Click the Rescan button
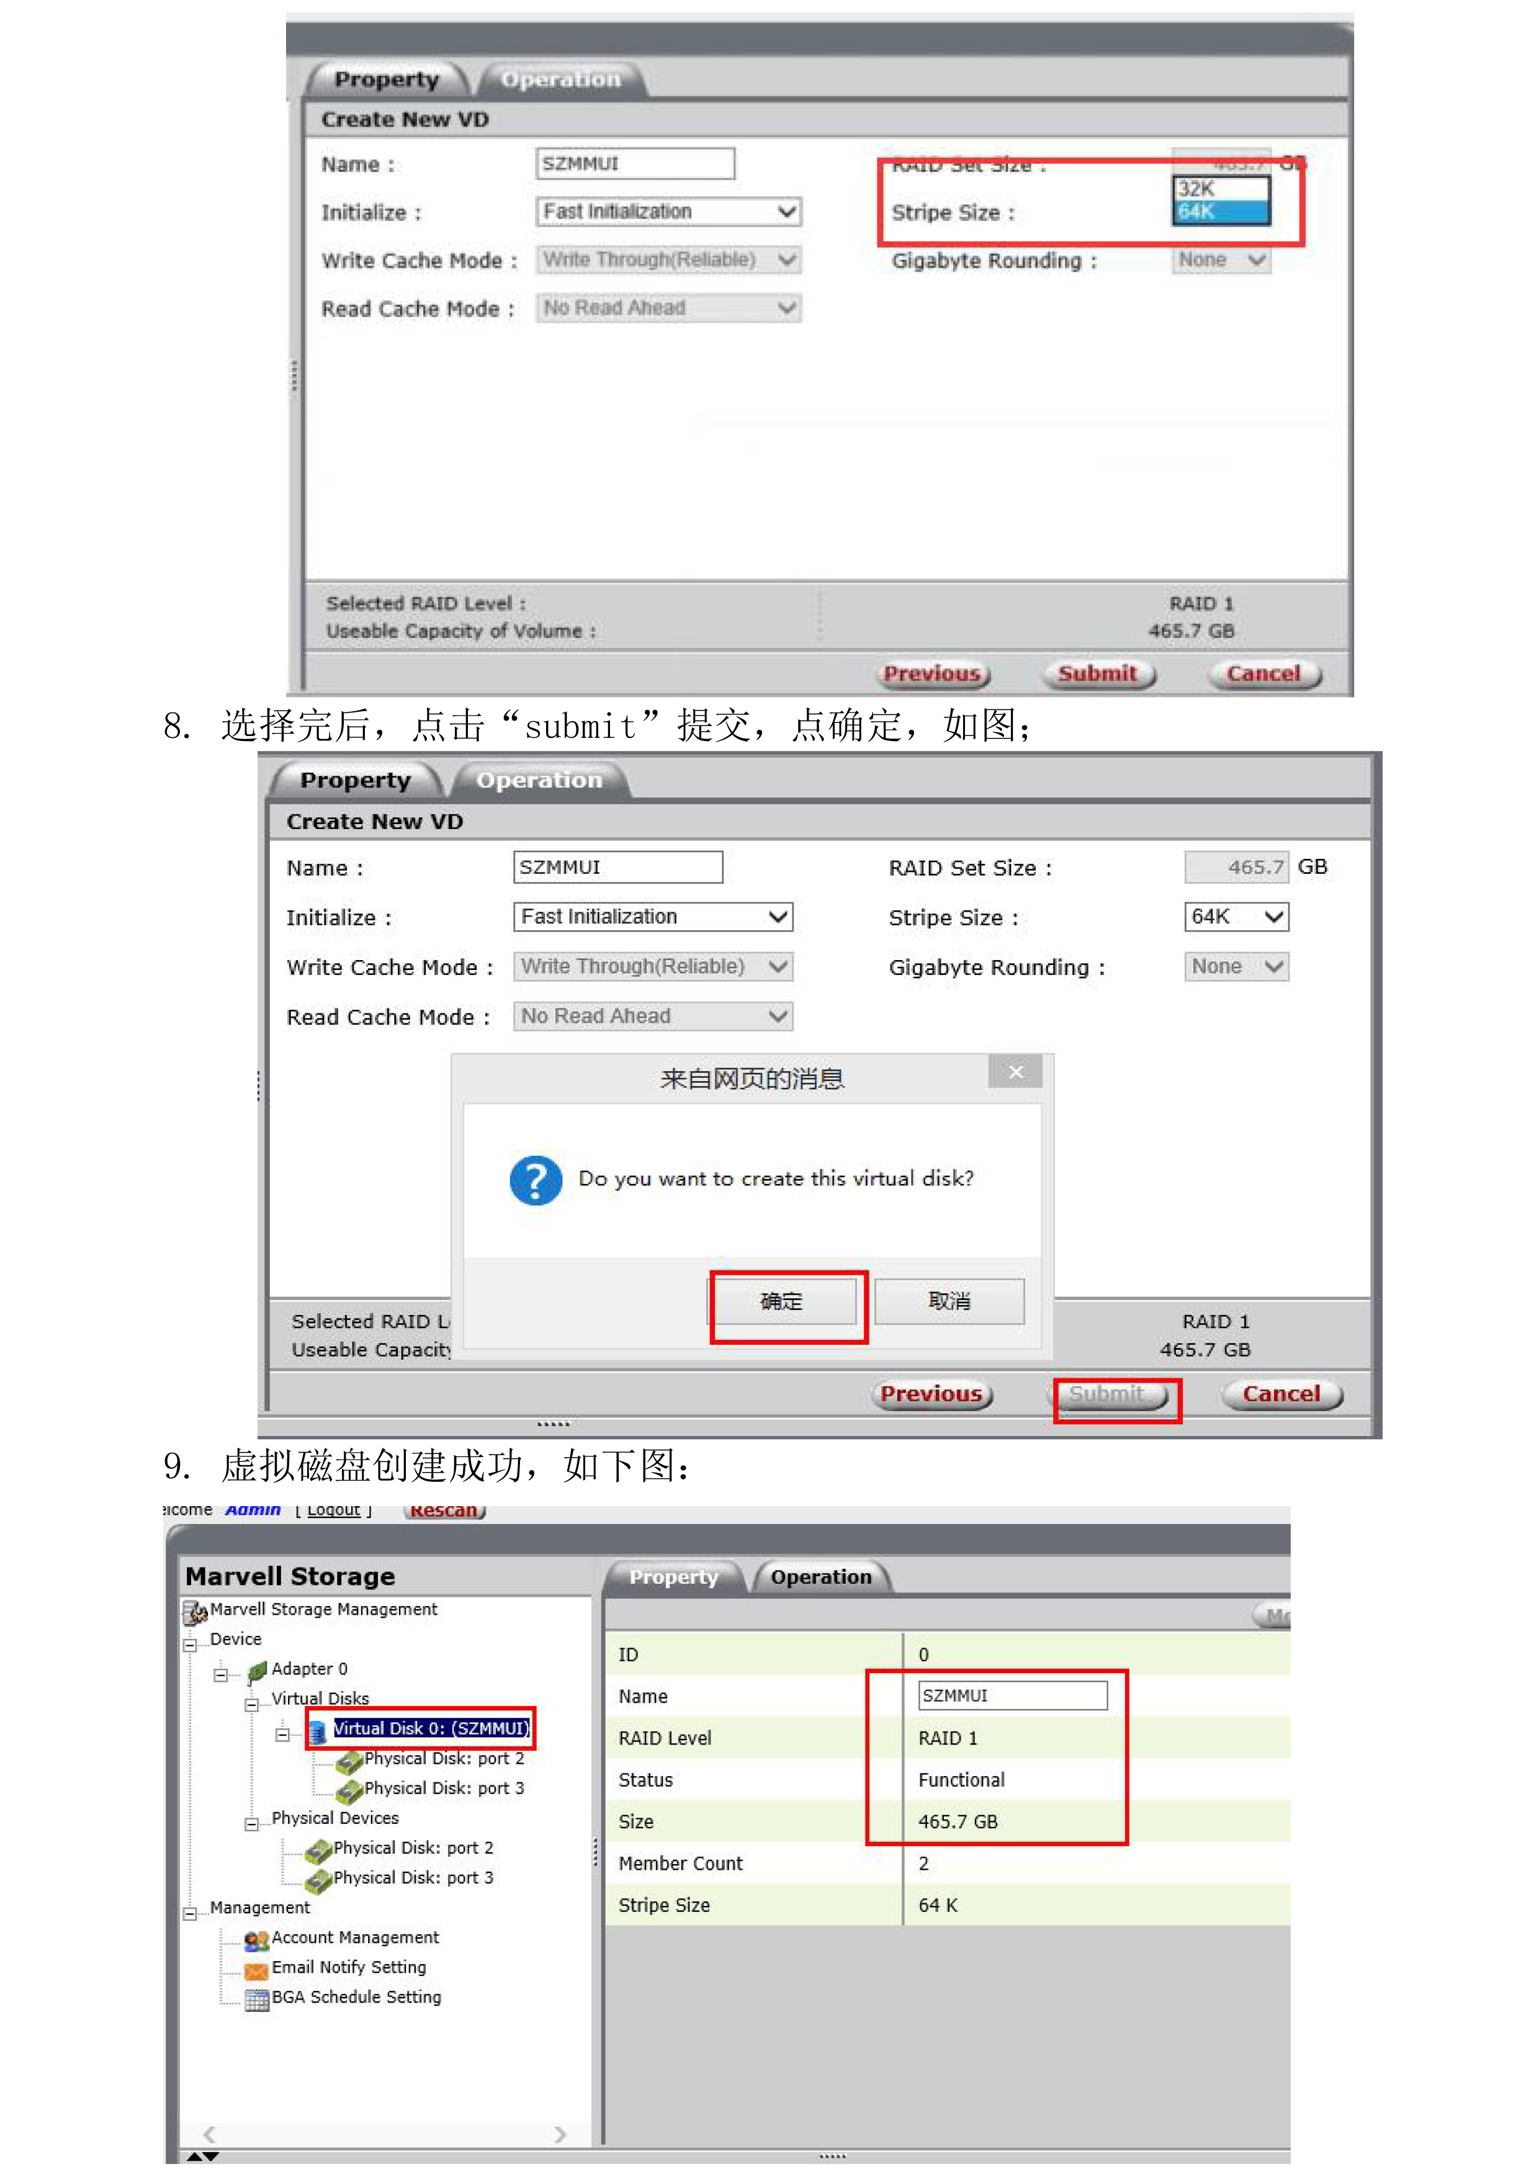Screen dimensions: 1539x2177 coord(444,1510)
